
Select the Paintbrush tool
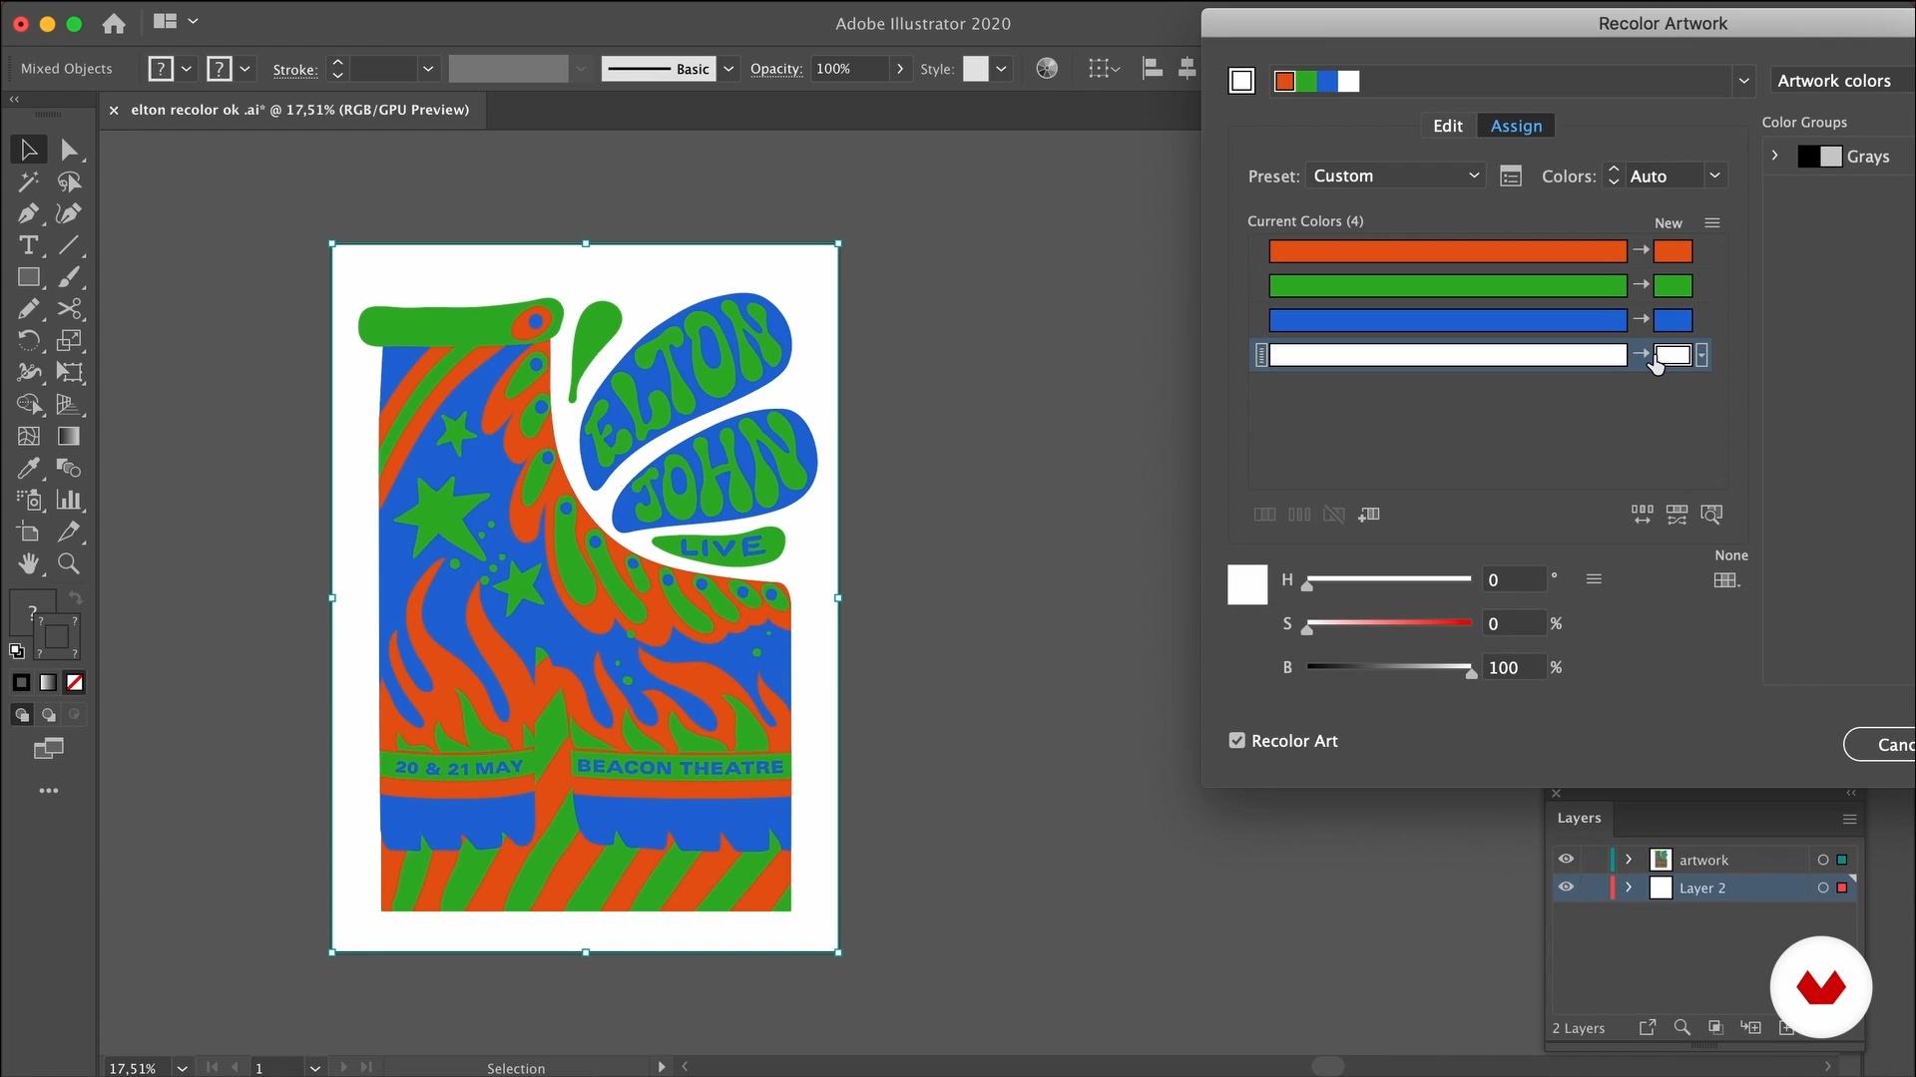pyautogui.click(x=69, y=277)
